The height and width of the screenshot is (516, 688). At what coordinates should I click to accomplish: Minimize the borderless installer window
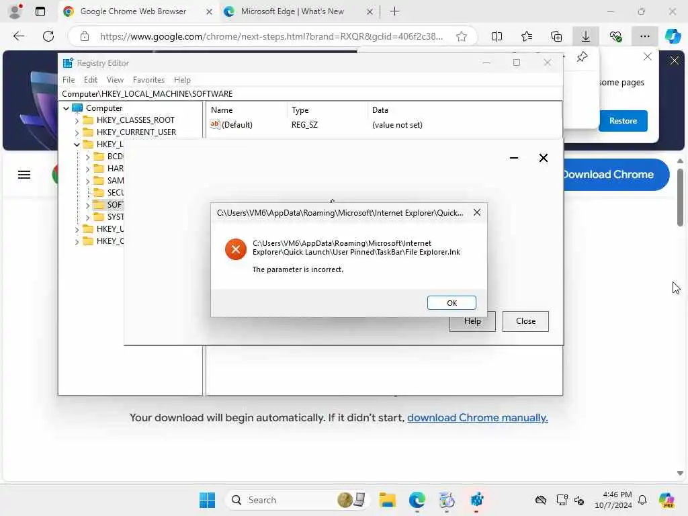(514, 158)
